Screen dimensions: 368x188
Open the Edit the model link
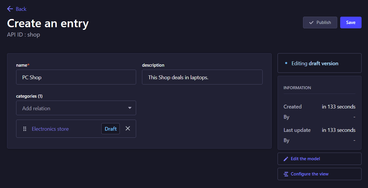(305, 159)
